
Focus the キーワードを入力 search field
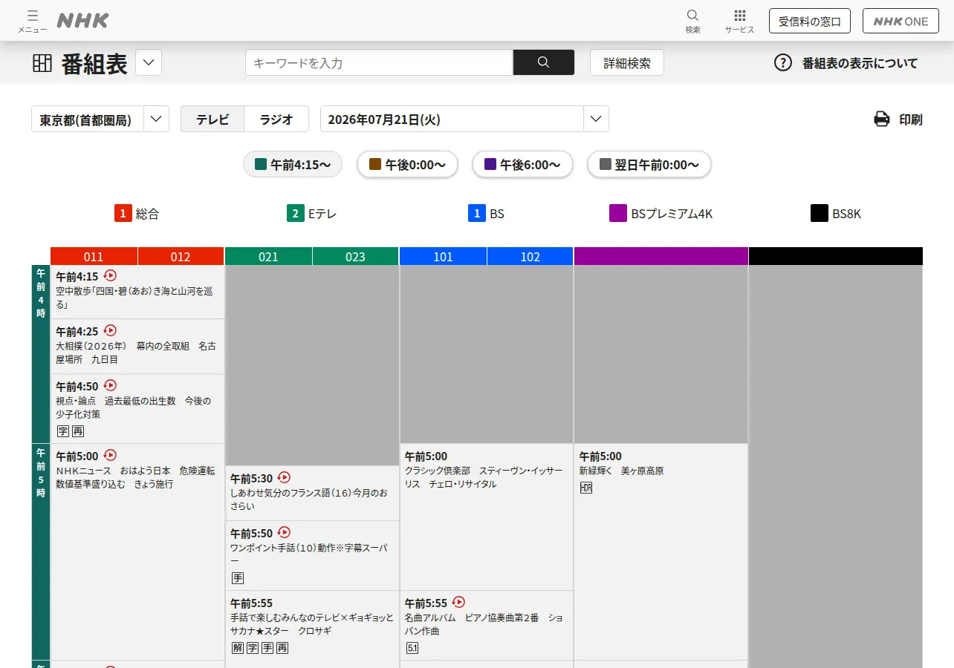379,62
